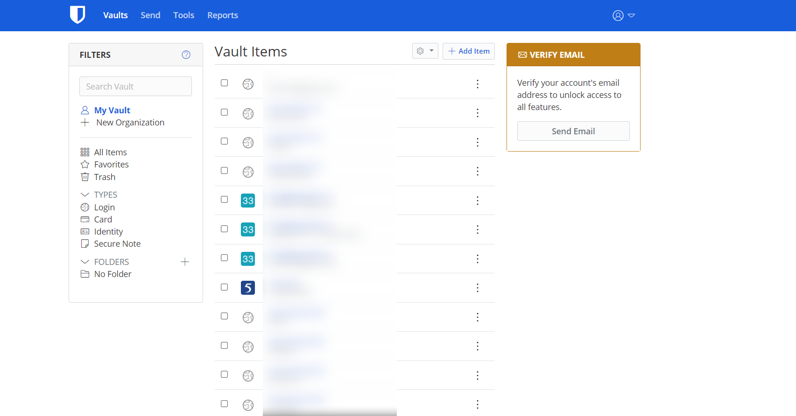
Task: Open three-dot menu for second vault row
Action: click(x=477, y=113)
